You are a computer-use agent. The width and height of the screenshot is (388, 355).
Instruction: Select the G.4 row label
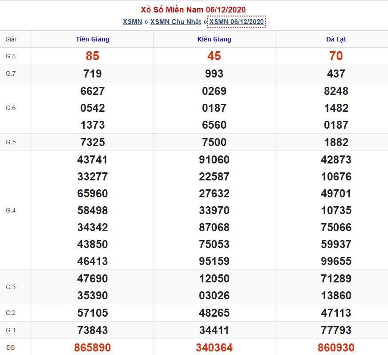pos(11,210)
